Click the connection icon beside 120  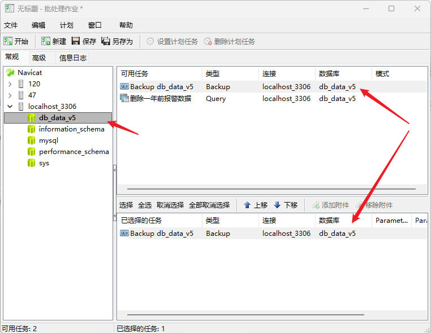21,83
